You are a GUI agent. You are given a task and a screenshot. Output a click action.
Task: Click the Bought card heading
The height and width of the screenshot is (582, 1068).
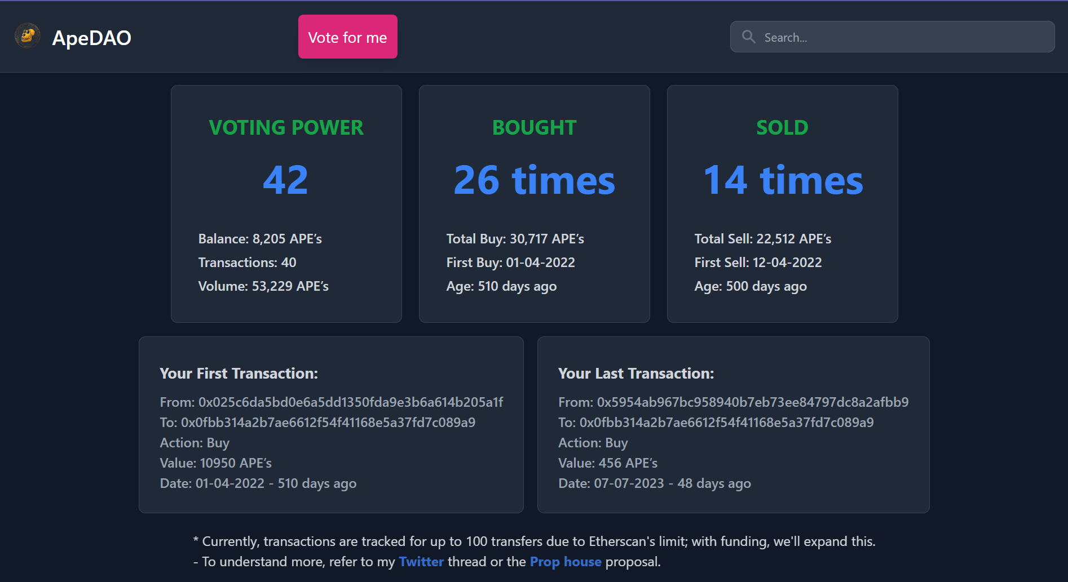(534, 127)
